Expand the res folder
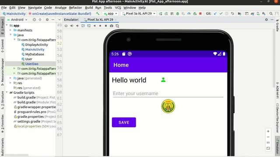 click(x=10, y=83)
